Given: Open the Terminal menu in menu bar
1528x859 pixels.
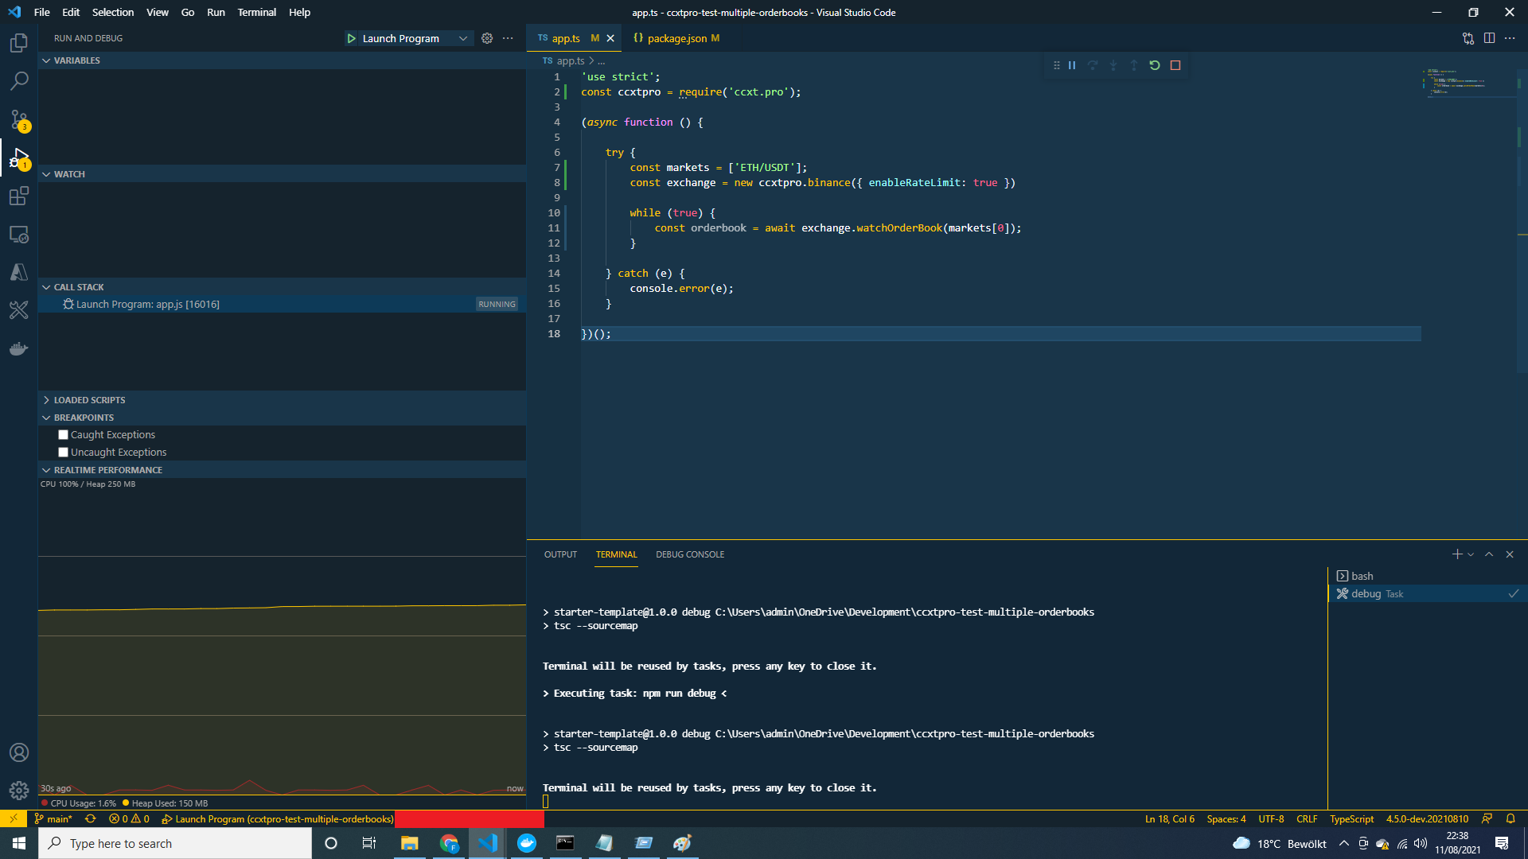Looking at the screenshot, I should (256, 12).
